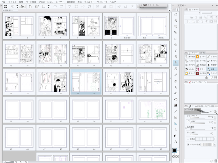Image resolution: width=218 pixels, height=163 pixels.
Task: Select the Fill bucket tool
Action: (x=176, y=99)
